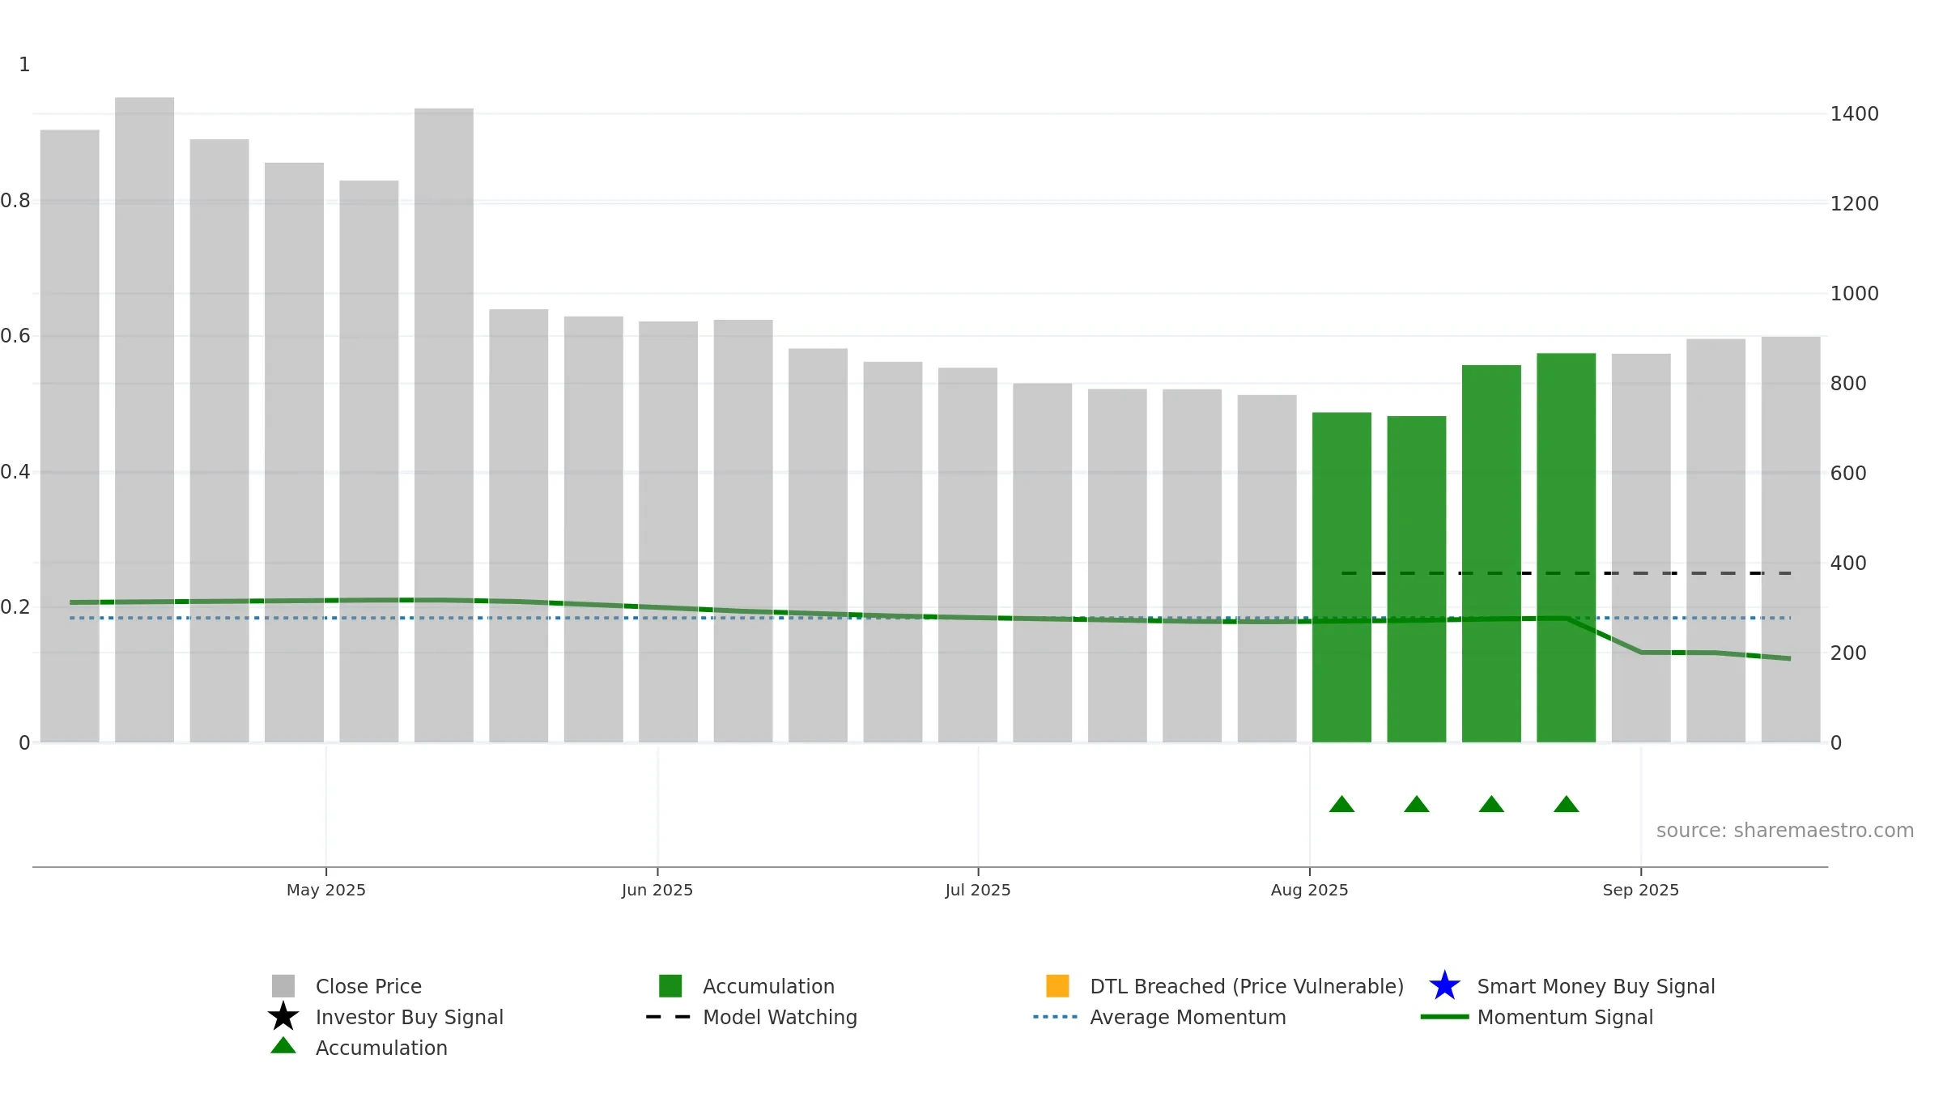Click the orange DTL Breached legend square
This screenshot has width=1943, height=1093.
1057,986
